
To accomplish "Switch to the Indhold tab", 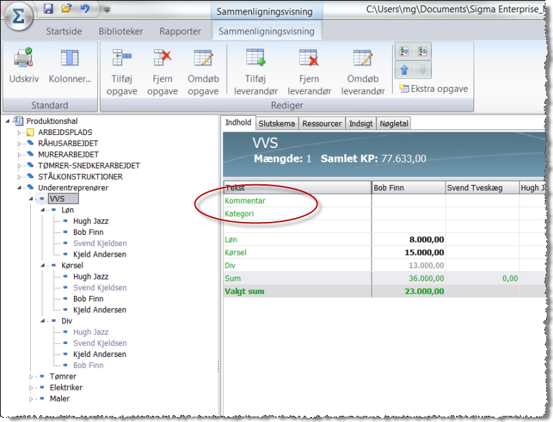I will point(238,123).
